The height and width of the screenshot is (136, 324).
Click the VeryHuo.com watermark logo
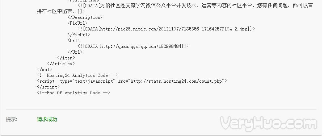(269, 124)
